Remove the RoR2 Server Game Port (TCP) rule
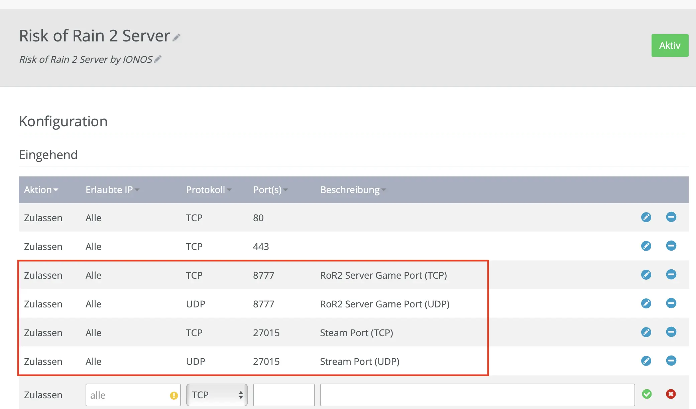Viewport: 696px width, 409px height. point(671,275)
